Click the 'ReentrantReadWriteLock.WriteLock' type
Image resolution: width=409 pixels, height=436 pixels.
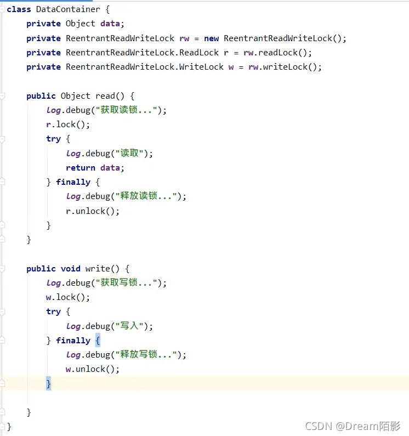coord(145,67)
